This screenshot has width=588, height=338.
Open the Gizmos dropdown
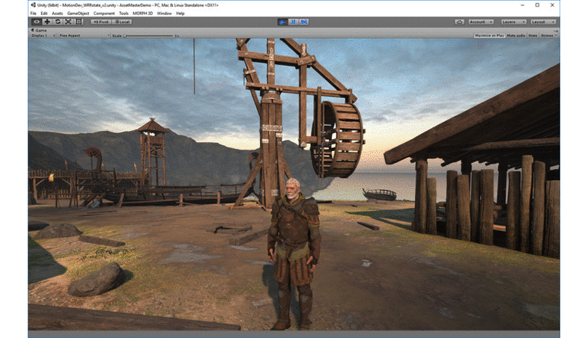[x=548, y=35]
